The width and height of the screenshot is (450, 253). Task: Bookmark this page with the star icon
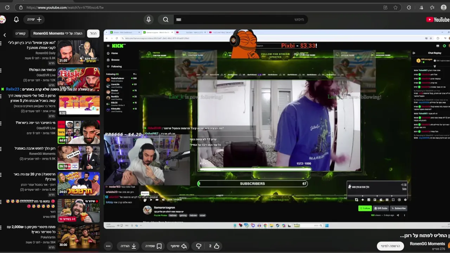point(396,7)
